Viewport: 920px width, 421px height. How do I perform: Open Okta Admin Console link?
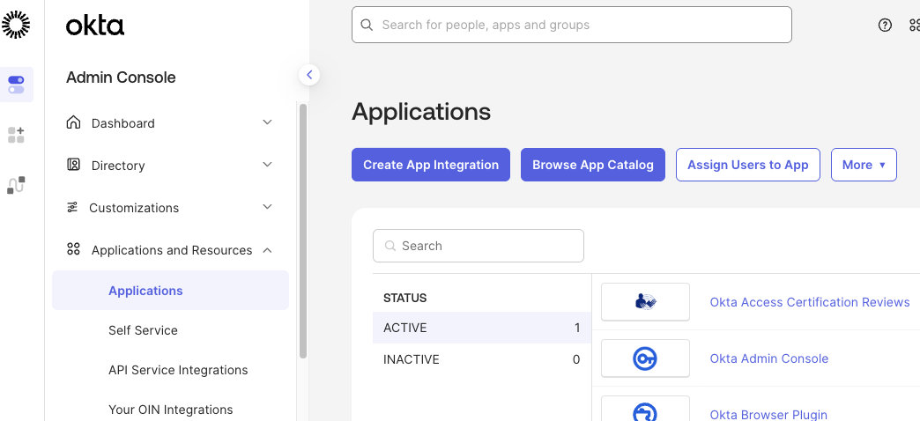768,358
